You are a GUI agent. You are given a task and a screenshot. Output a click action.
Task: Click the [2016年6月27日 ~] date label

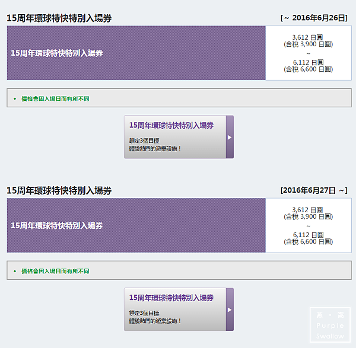point(314,190)
